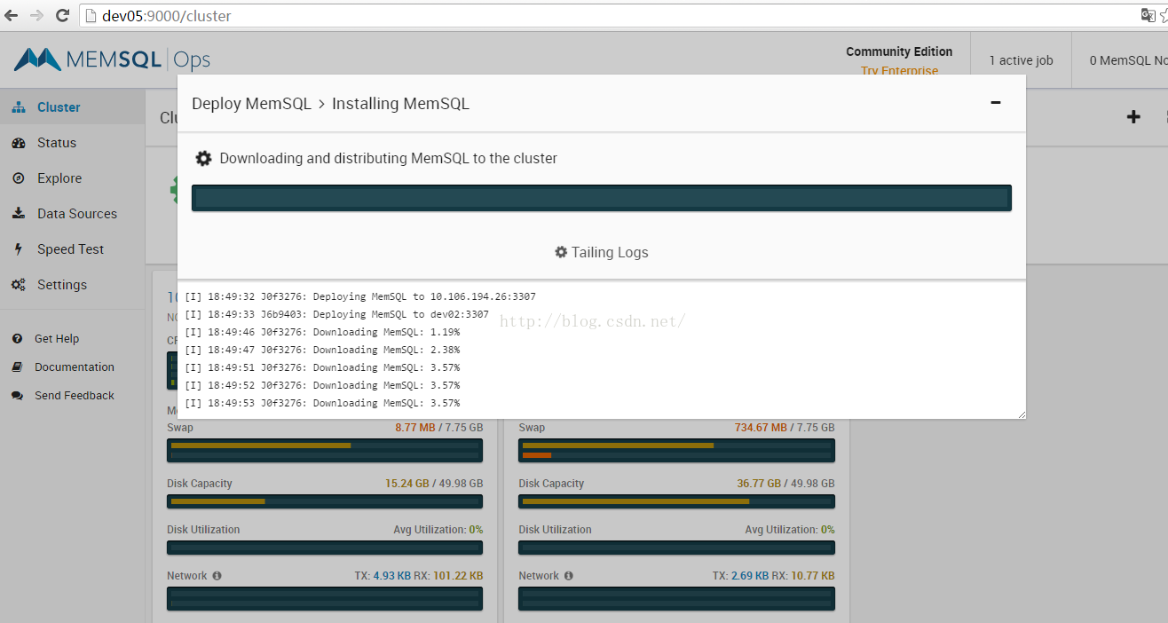Open the Cluster sidebar item

[x=73, y=106]
